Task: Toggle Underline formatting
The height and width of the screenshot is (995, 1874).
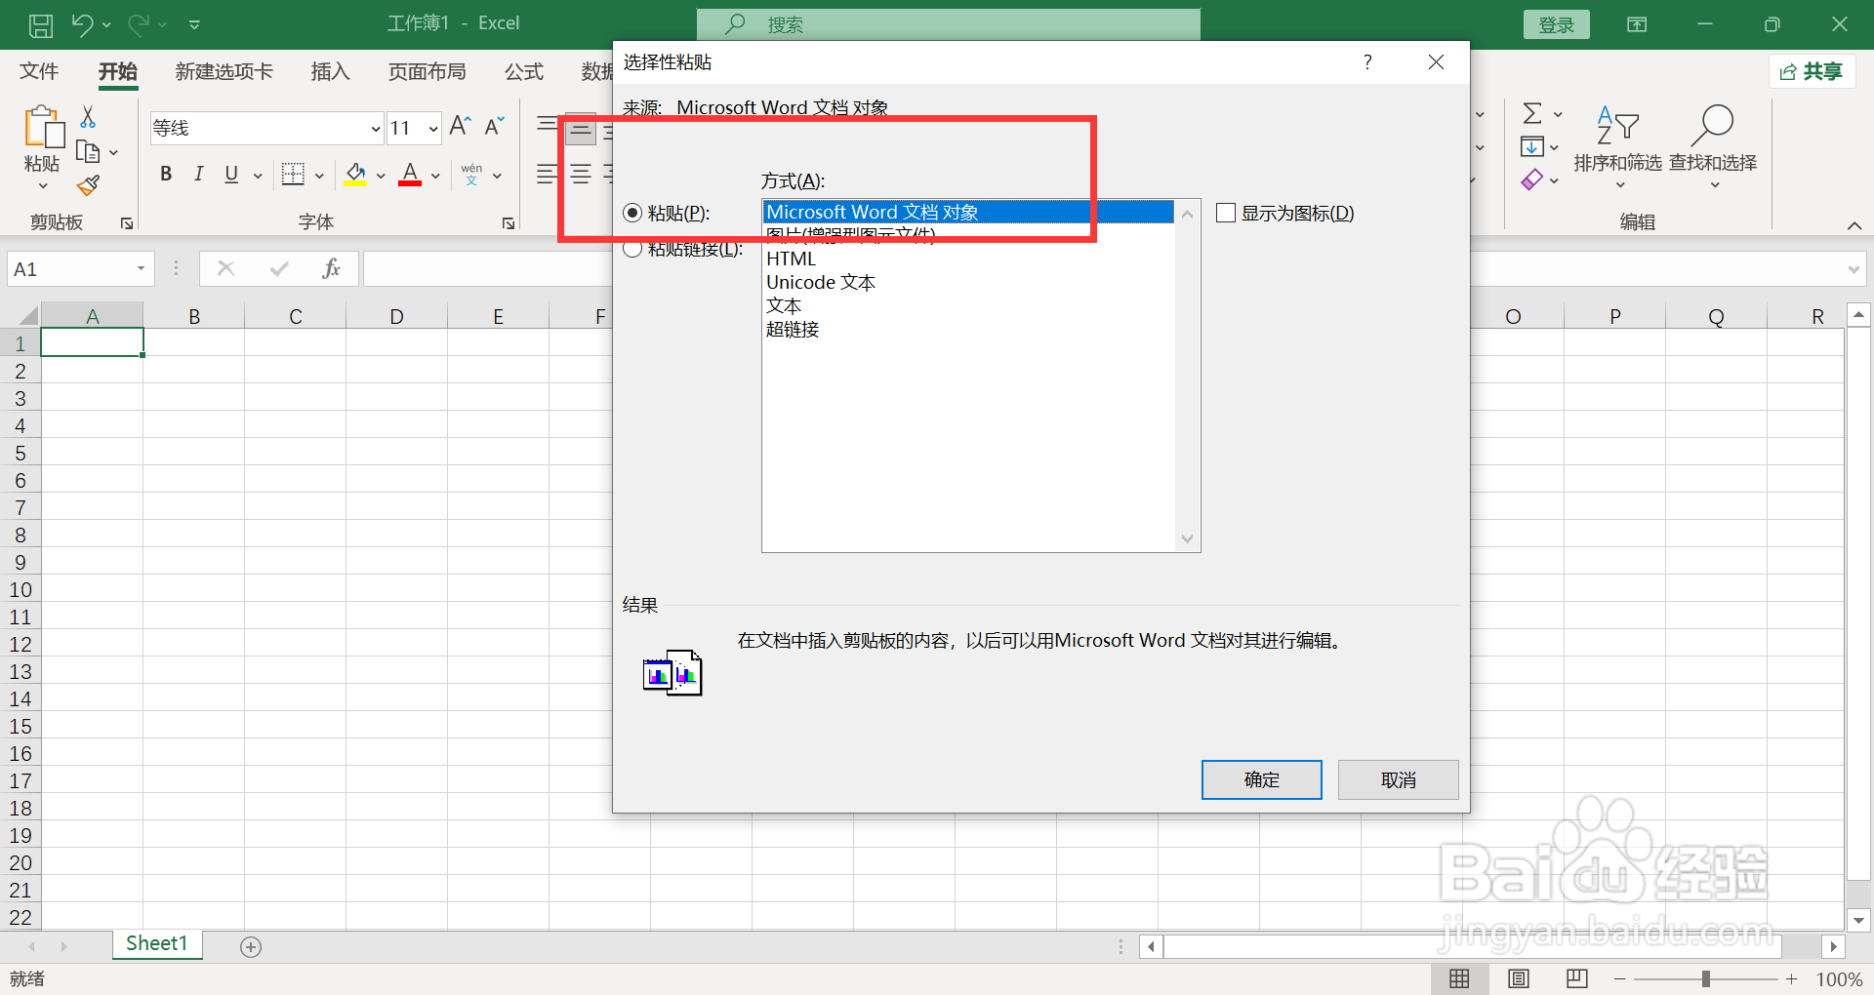Action: click(231, 174)
